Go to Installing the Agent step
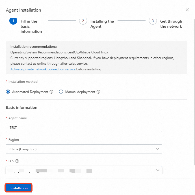Viewport: 195px width, 195px height. coord(102,24)
